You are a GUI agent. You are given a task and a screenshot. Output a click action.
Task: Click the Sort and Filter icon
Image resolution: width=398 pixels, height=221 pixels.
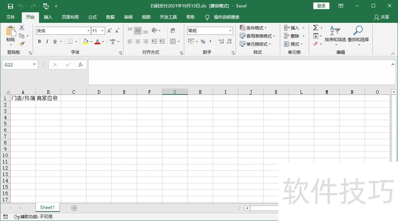(x=334, y=31)
